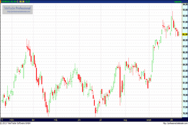Screen dimensions: 188x125
Task: Open professional.teletrader.com link in footer
Action: click(173, 123)
